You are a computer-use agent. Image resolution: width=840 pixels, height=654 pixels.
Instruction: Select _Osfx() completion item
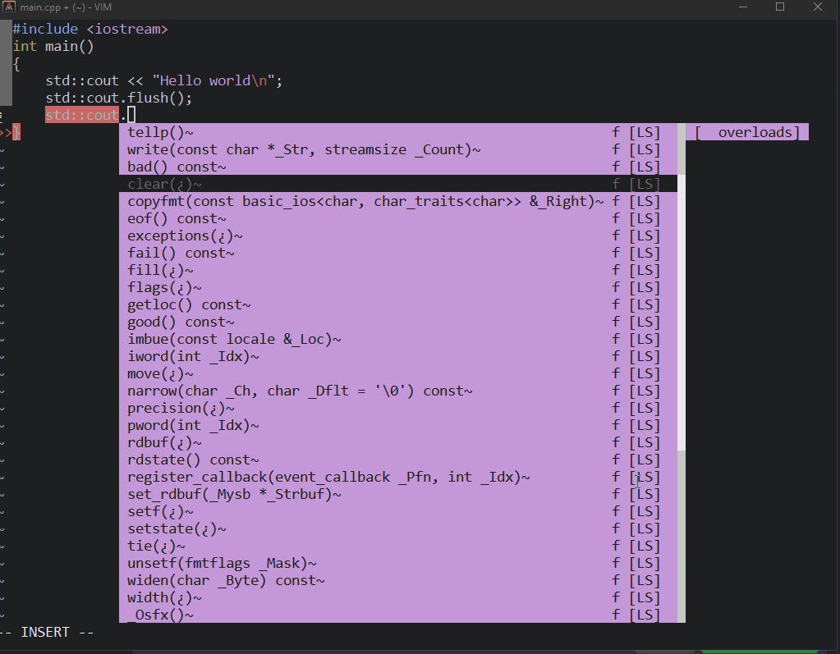pyautogui.click(x=398, y=615)
